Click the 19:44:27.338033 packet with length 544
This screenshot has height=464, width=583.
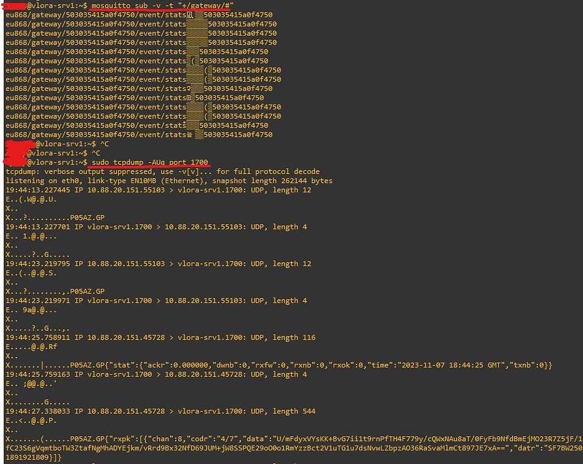pyautogui.click(x=160, y=411)
